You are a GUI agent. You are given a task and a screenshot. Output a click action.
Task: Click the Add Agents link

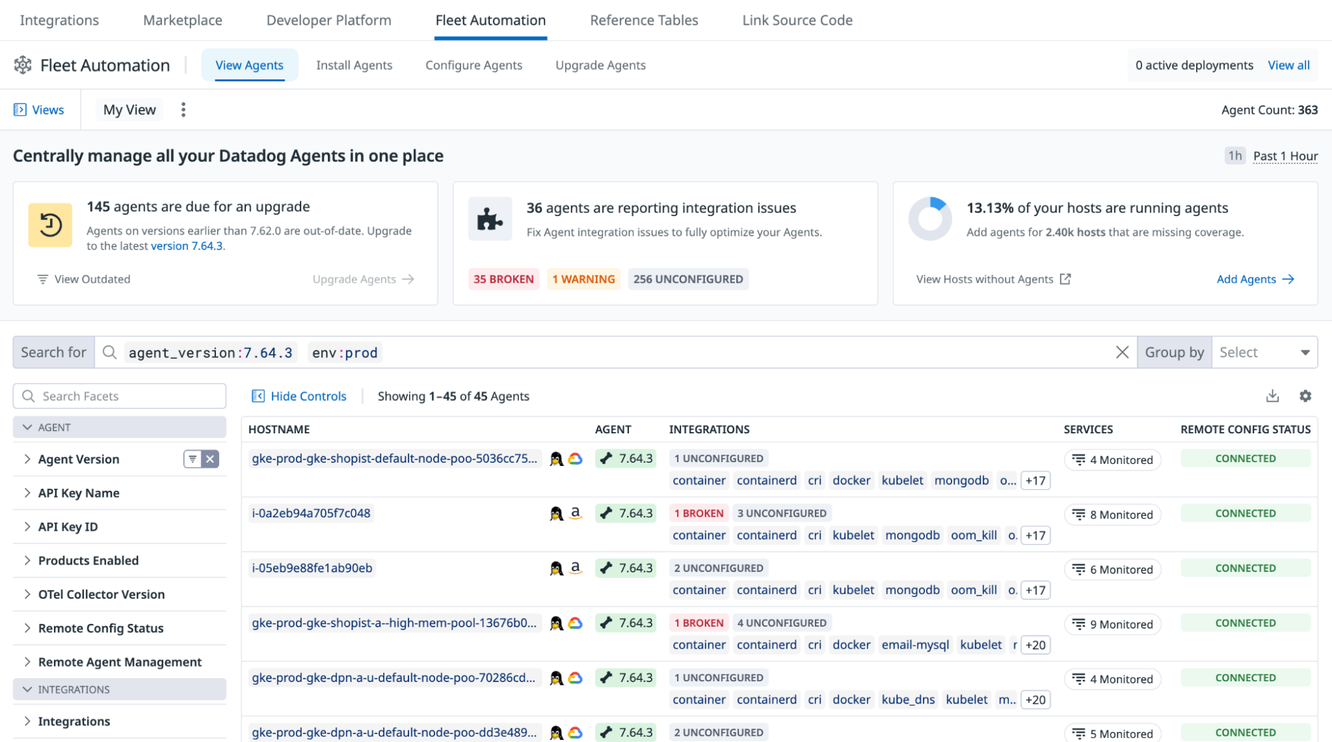[x=1255, y=279]
